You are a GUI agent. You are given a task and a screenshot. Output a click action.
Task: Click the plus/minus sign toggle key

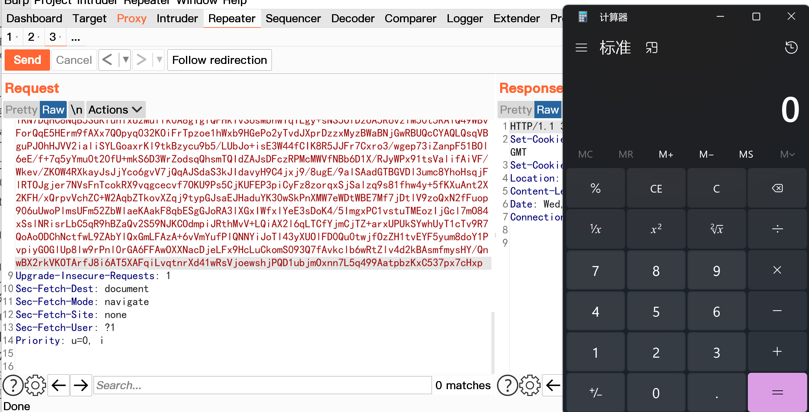click(596, 392)
